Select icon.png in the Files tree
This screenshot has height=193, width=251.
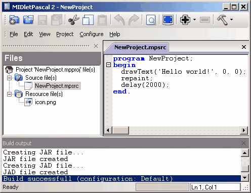point(46,102)
